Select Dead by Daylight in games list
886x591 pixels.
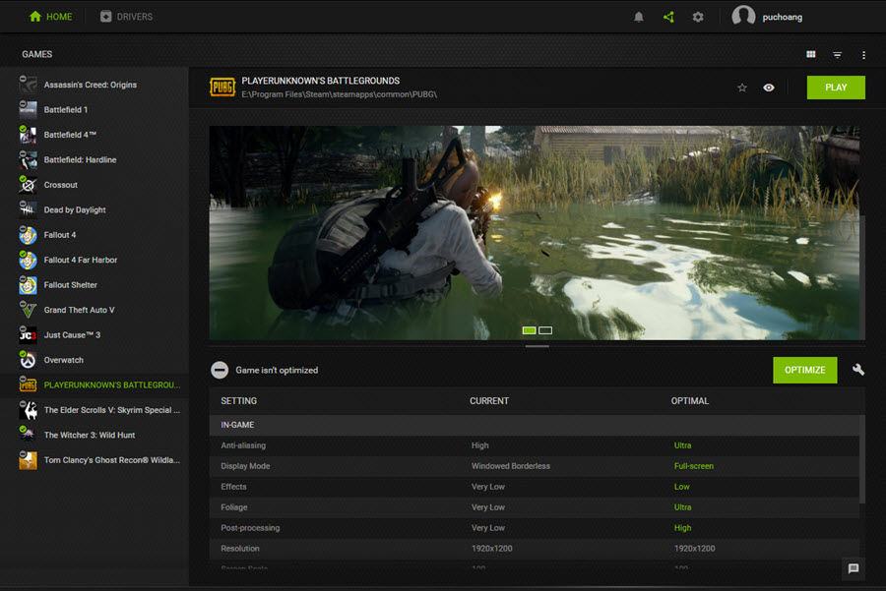(95, 209)
